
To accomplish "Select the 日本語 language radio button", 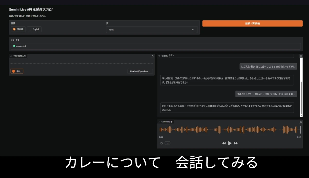I will click(18, 29).
